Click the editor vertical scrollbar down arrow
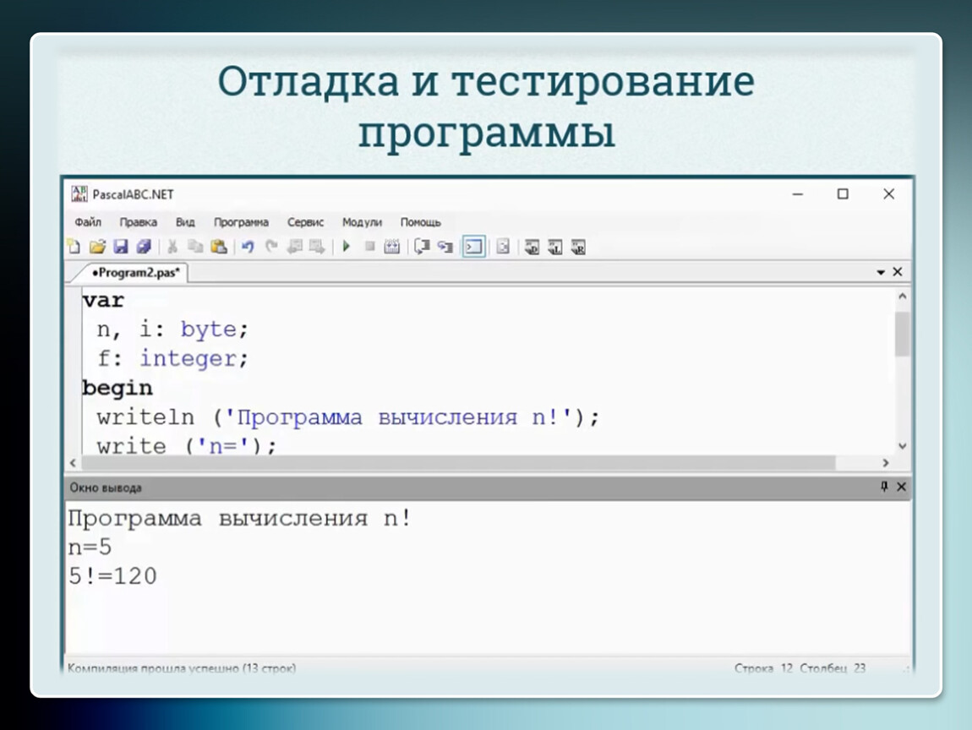The height and width of the screenshot is (730, 972). click(x=902, y=445)
